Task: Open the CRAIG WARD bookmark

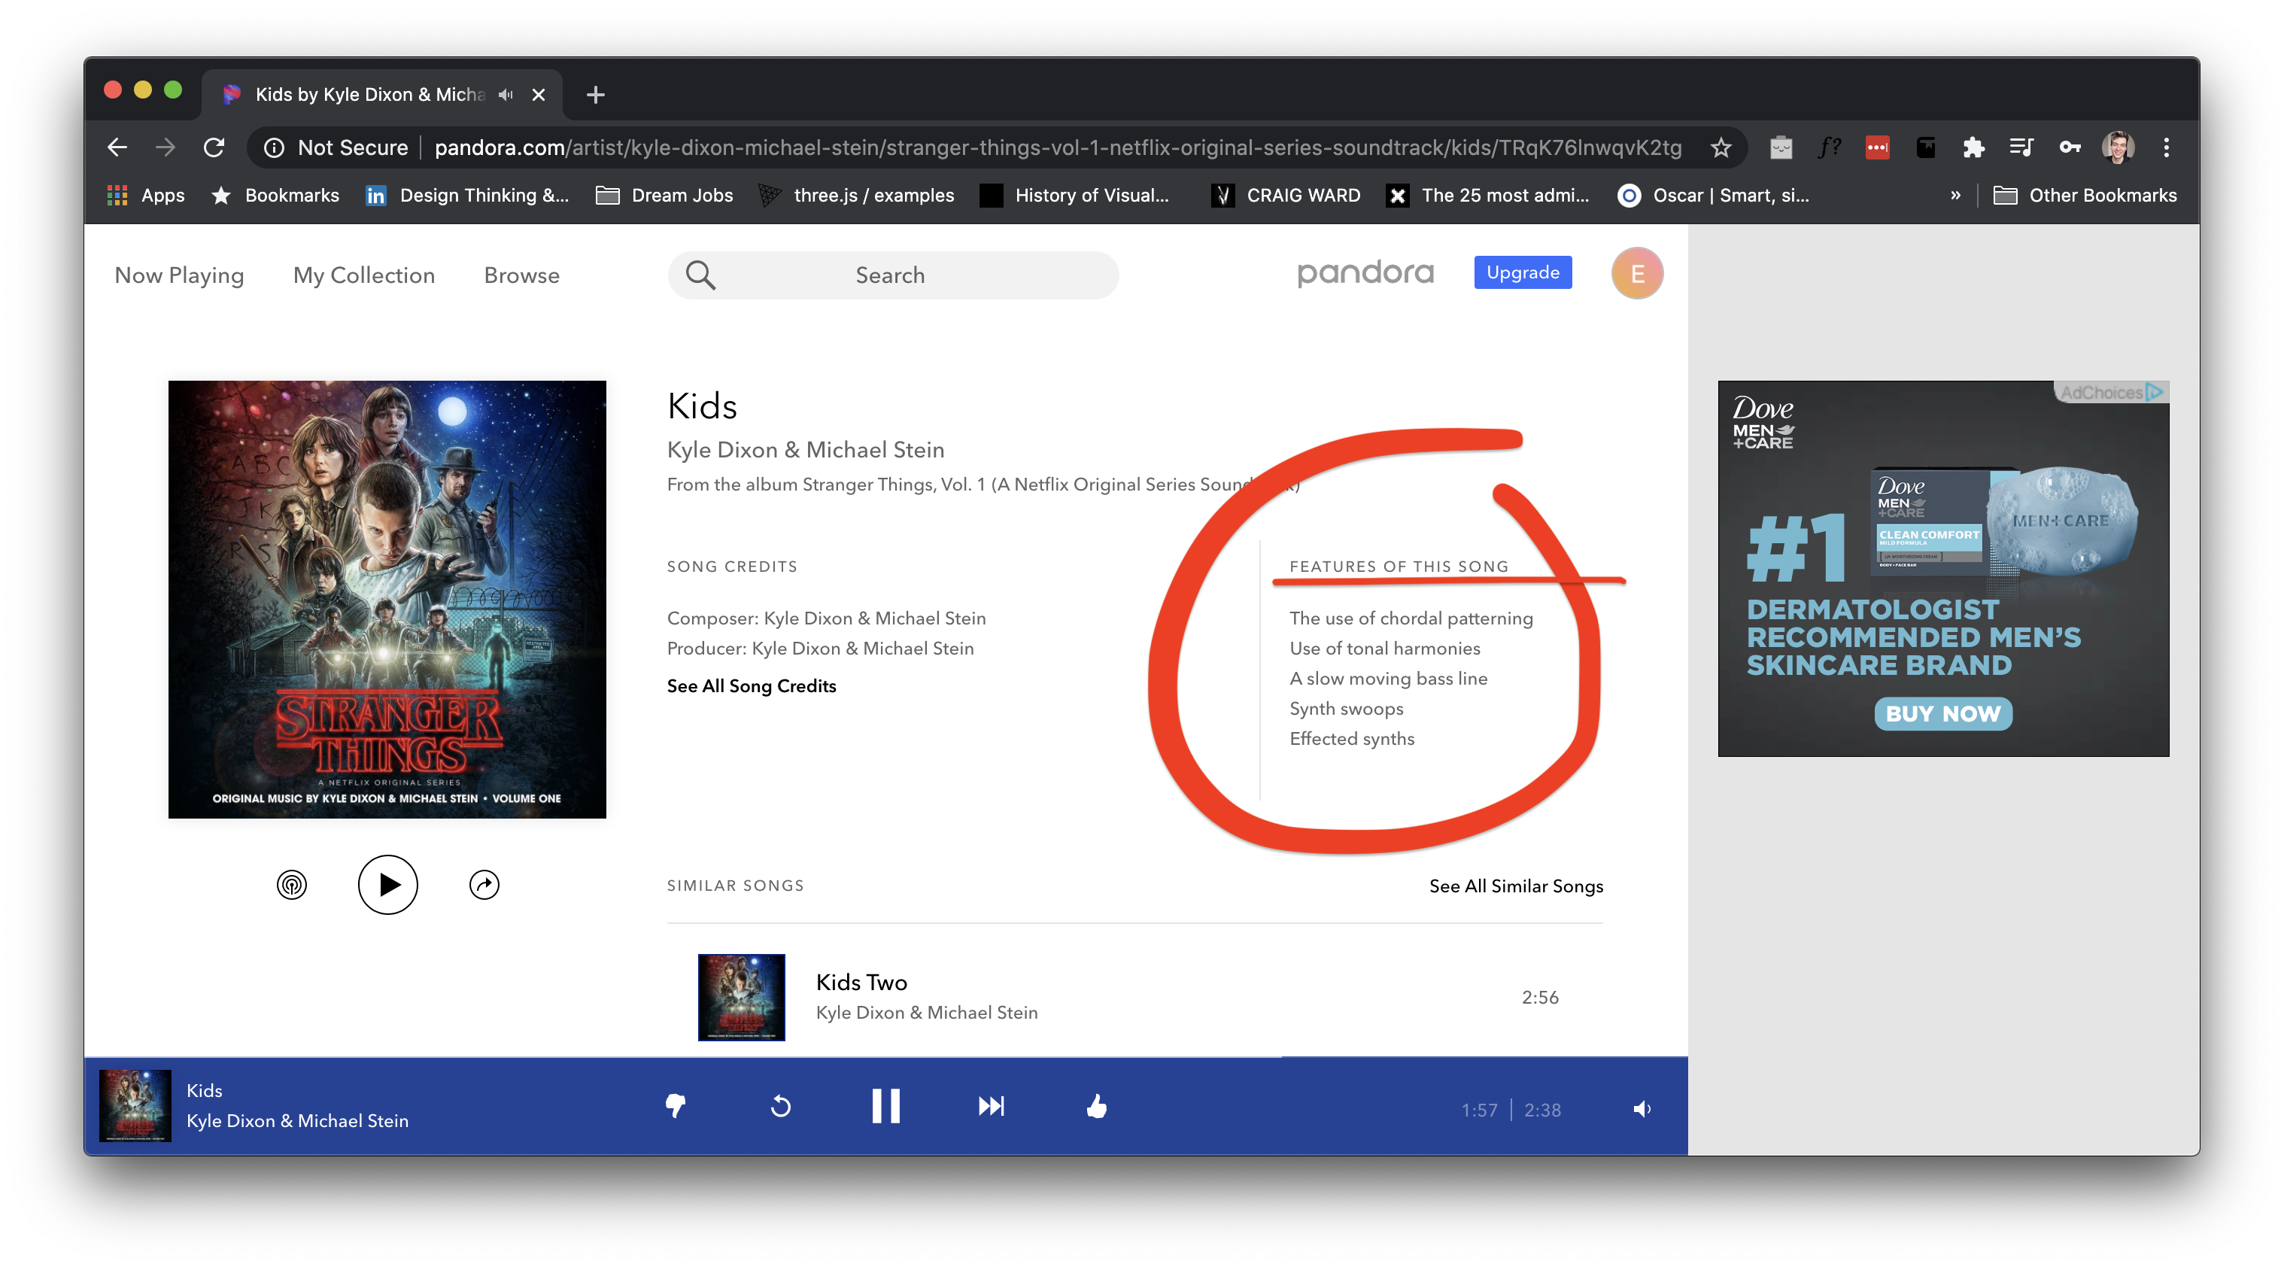Action: 1286,195
